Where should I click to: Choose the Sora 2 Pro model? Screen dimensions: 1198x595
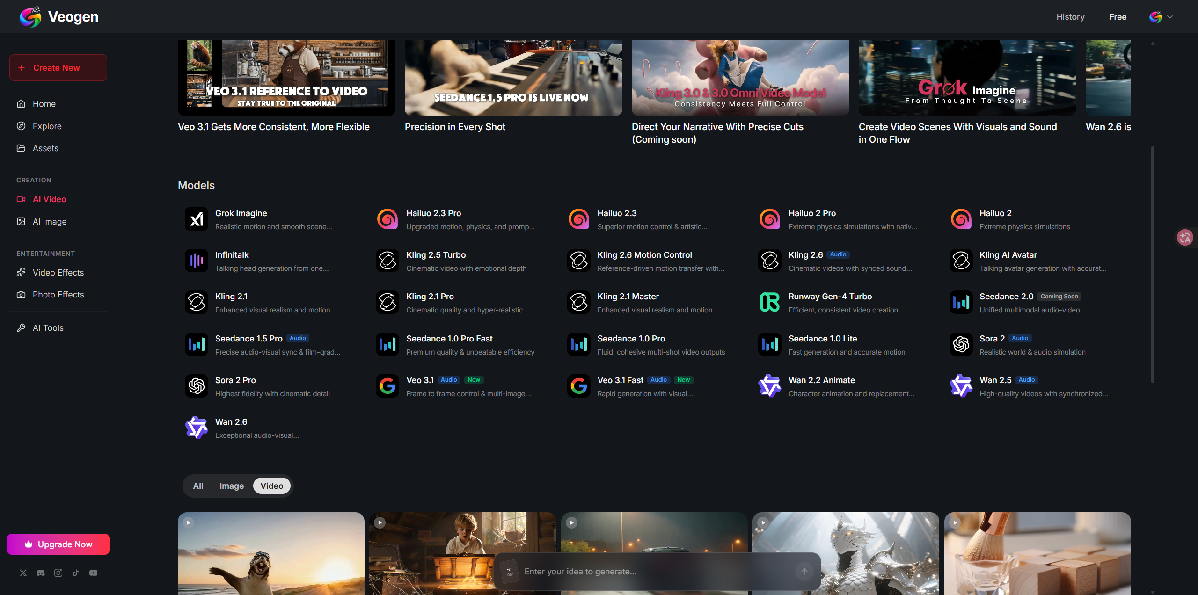point(236,380)
